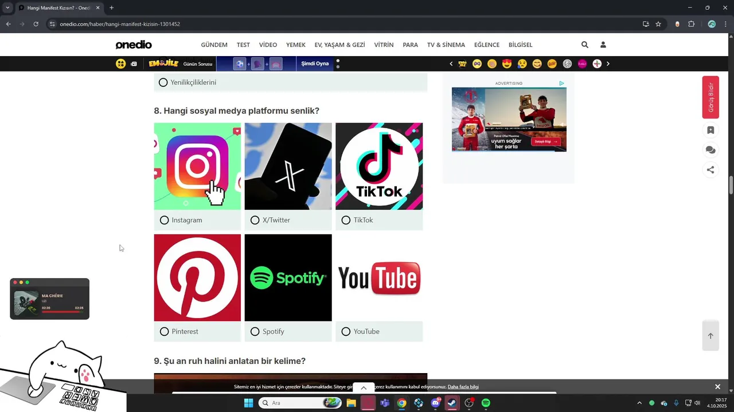Expand the cookie bar chevron-up tab

coord(364,388)
